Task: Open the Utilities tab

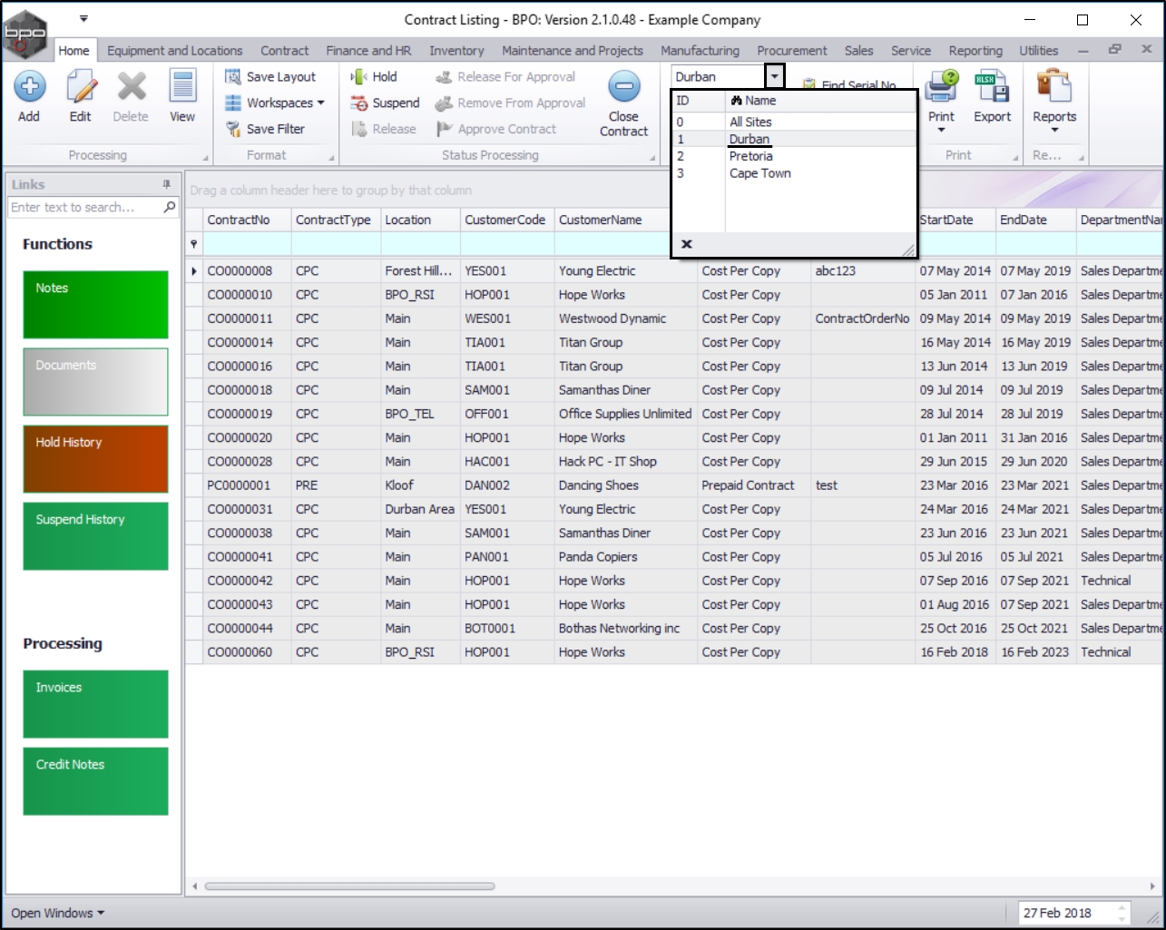Action: (1039, 51)
